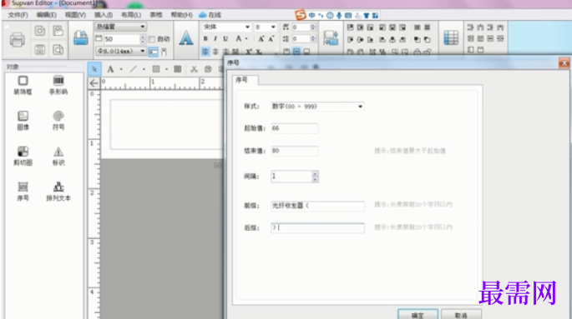Image resolution: width=572 pixels, height=319 pixels.
Task: Open the 宋体 font dropdown
Action: tap(226, 27)
